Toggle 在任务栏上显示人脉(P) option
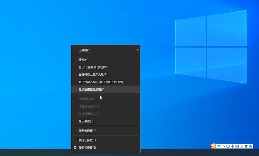Image resolution: width=259 pixels, height=156 pixels. tap(106, 74)
